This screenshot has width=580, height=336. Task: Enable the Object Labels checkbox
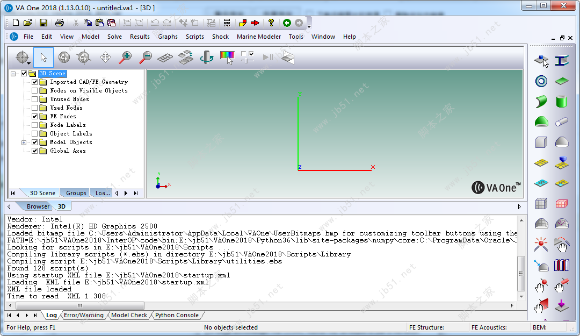tap(34, 133)
